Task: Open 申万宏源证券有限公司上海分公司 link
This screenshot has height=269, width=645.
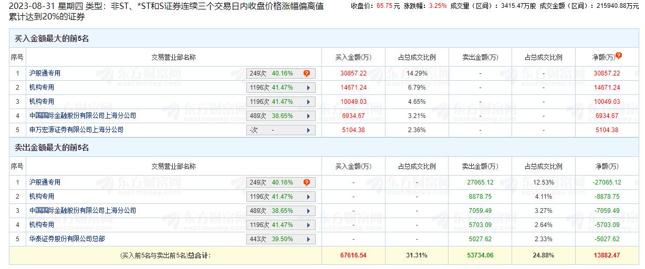Action: (x=76, y=130)
